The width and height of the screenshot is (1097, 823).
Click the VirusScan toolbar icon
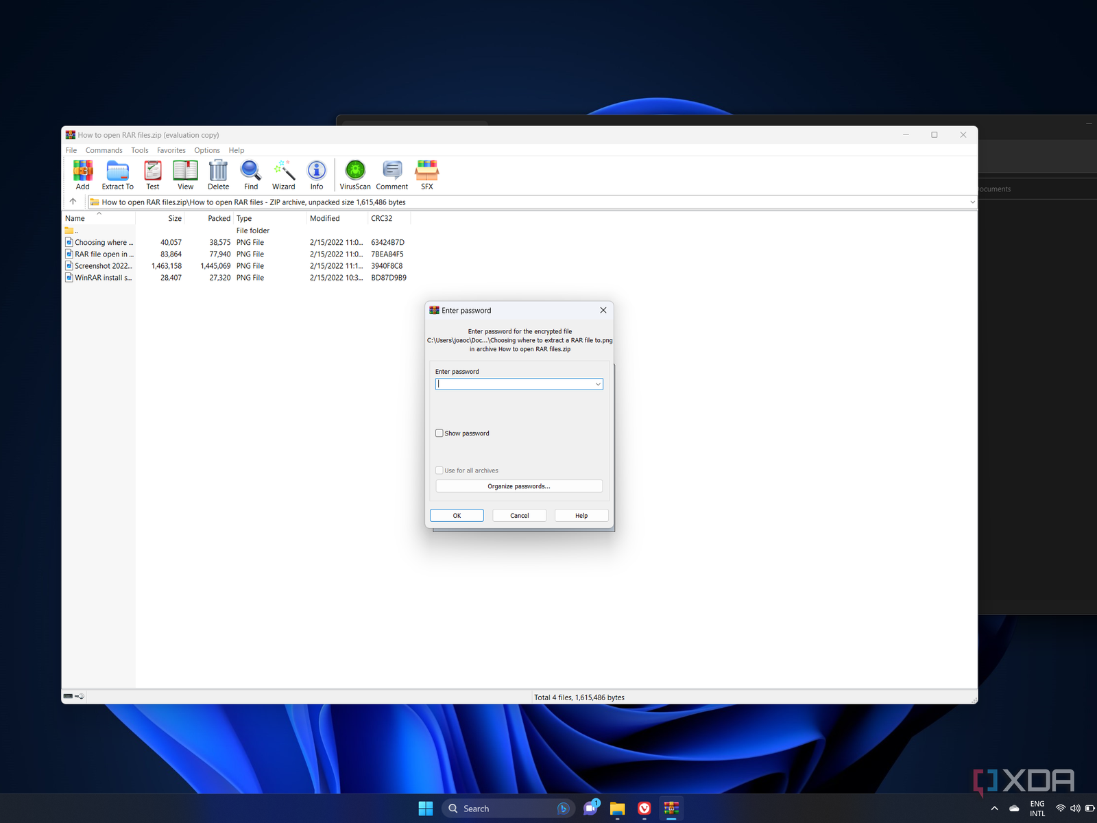355,174
